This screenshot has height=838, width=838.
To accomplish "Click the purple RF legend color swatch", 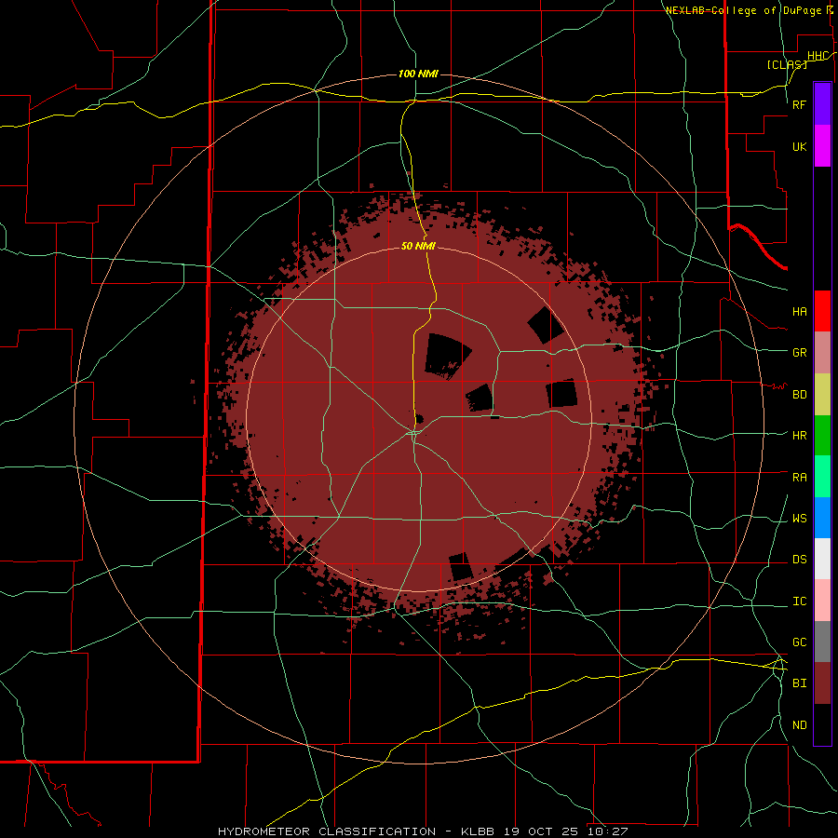I will (x=822, y=104).
